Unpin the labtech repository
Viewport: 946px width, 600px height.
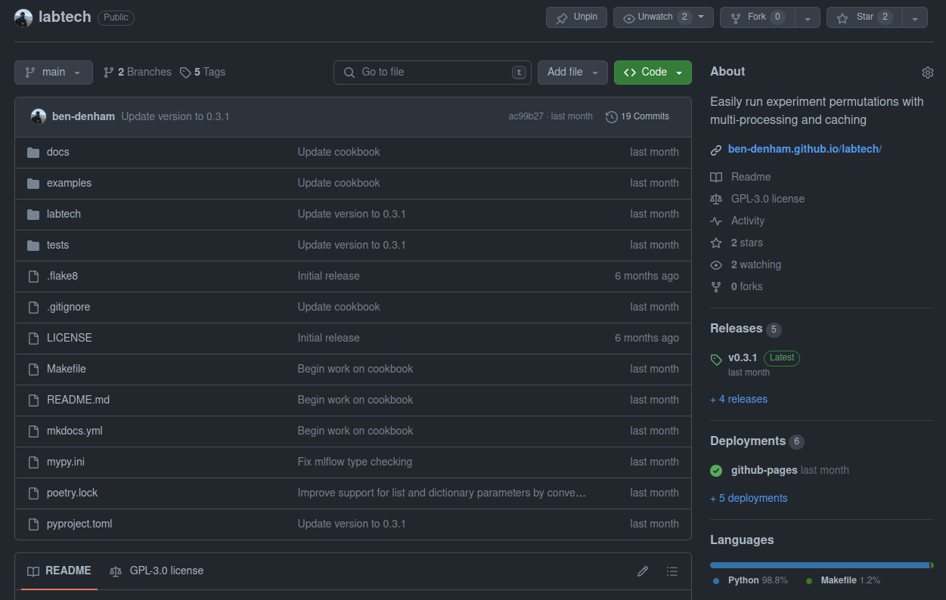point(576,17)
